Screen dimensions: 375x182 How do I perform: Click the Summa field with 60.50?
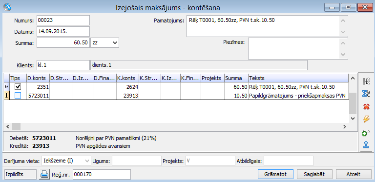[63, 43]
